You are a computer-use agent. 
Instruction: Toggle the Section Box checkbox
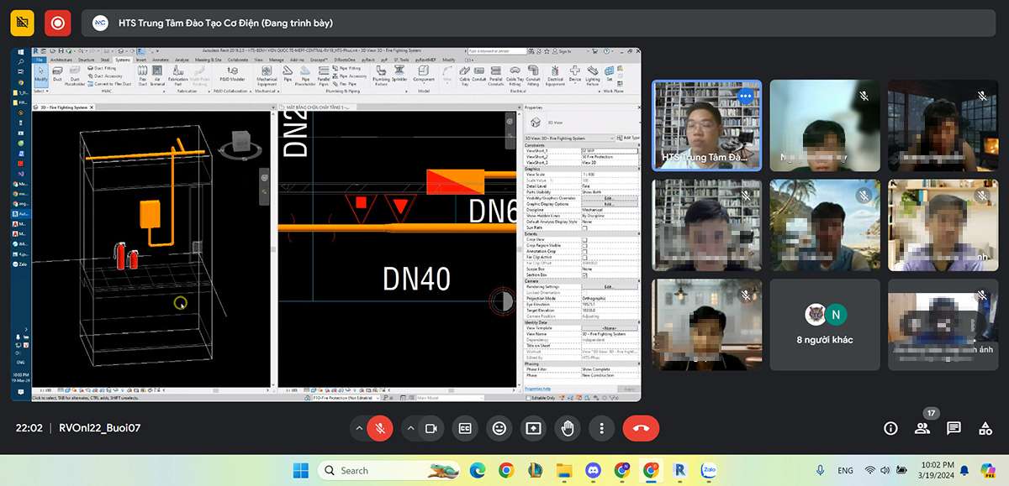tap(584, 274)
